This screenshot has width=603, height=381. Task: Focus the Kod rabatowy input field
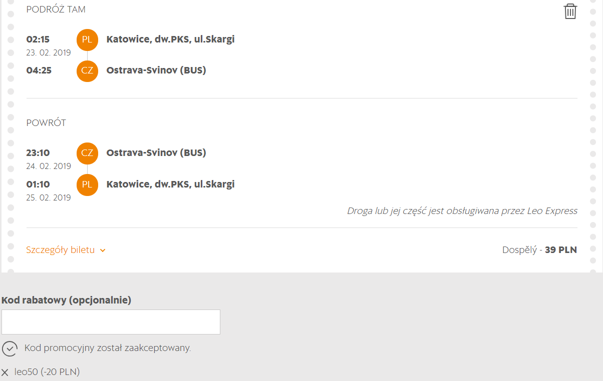click(x=111, y=322)
